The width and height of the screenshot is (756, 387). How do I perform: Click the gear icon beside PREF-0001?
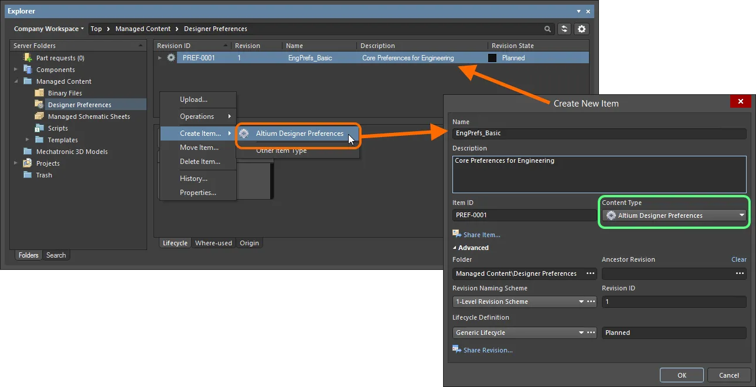[171, 57]
